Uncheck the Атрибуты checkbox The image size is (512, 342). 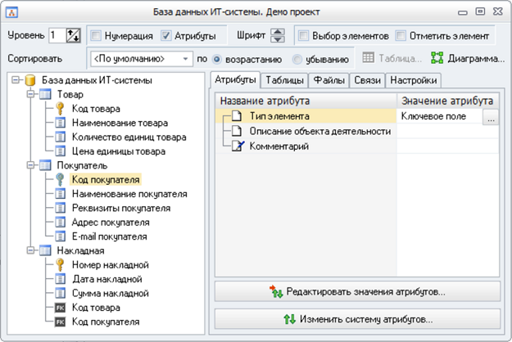pyautogui.click(x=165, y=35)
